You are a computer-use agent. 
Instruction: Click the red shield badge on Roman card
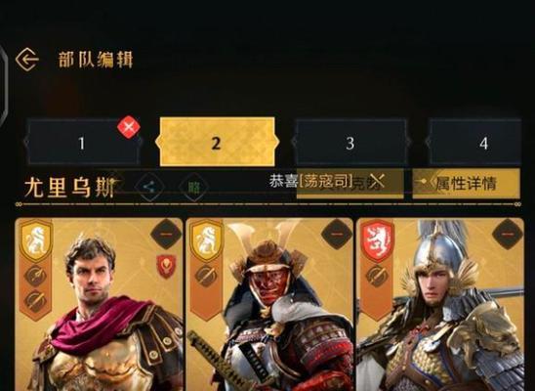pos(166,266)
